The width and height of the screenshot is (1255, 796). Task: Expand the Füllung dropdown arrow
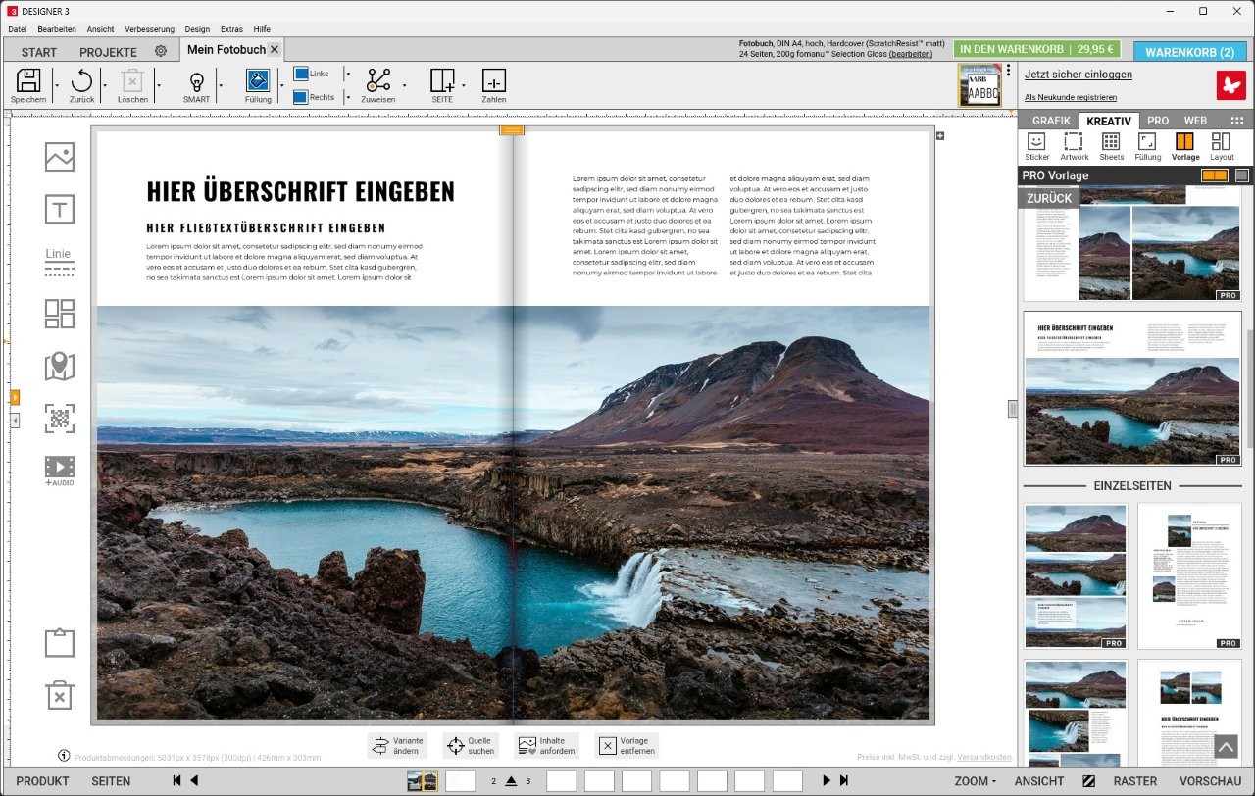[281, 86]
